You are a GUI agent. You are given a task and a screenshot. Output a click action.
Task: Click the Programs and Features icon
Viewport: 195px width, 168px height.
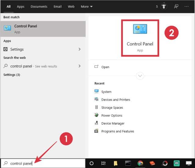(x=96, y=131)
